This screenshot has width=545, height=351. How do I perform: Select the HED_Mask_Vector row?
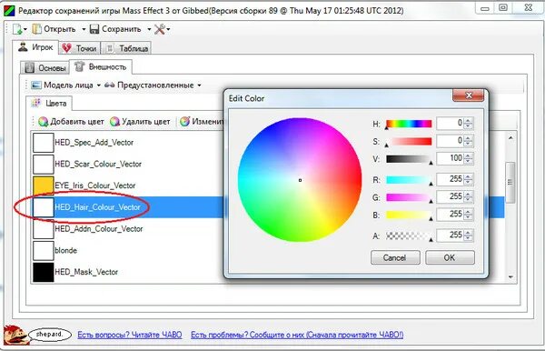point(128,272)
